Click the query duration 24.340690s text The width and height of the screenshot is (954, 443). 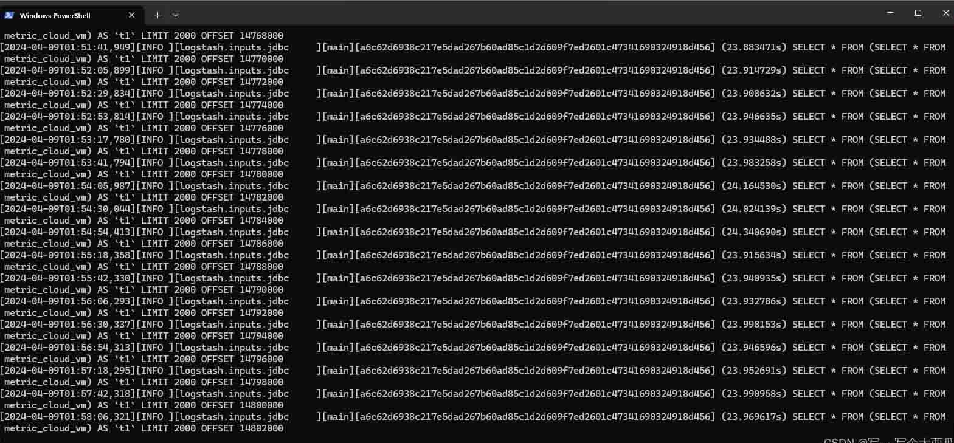tap(753, 232)
